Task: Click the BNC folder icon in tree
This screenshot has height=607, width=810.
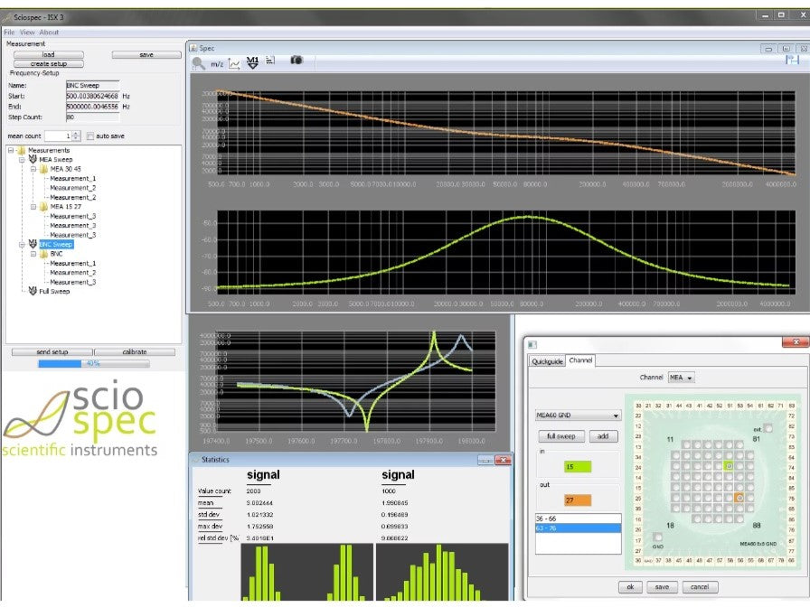Action: (x=44, y=254)
